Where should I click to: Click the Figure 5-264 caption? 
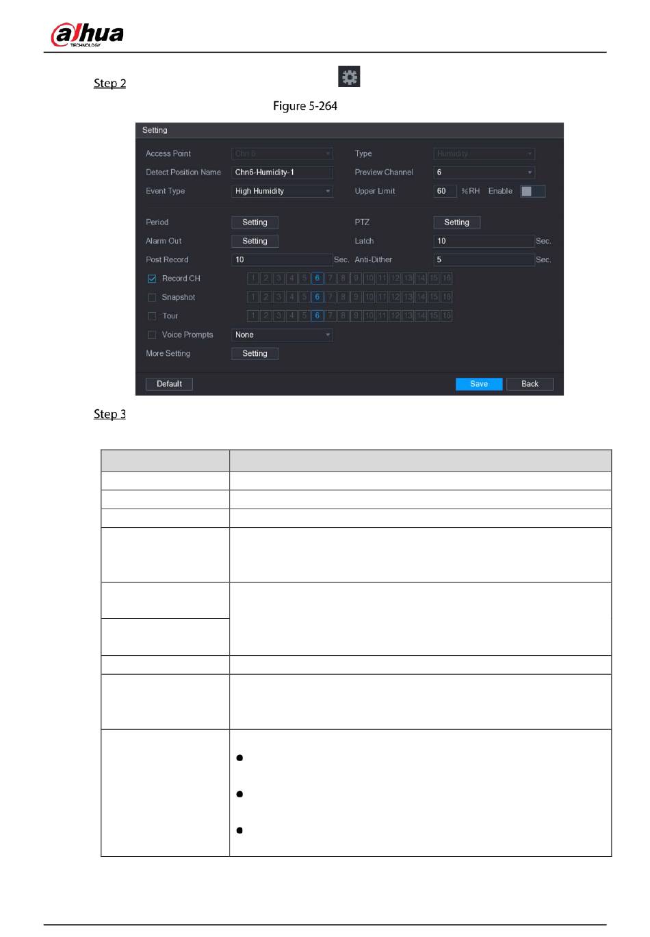pyautogui.click(x=305, y=106)
